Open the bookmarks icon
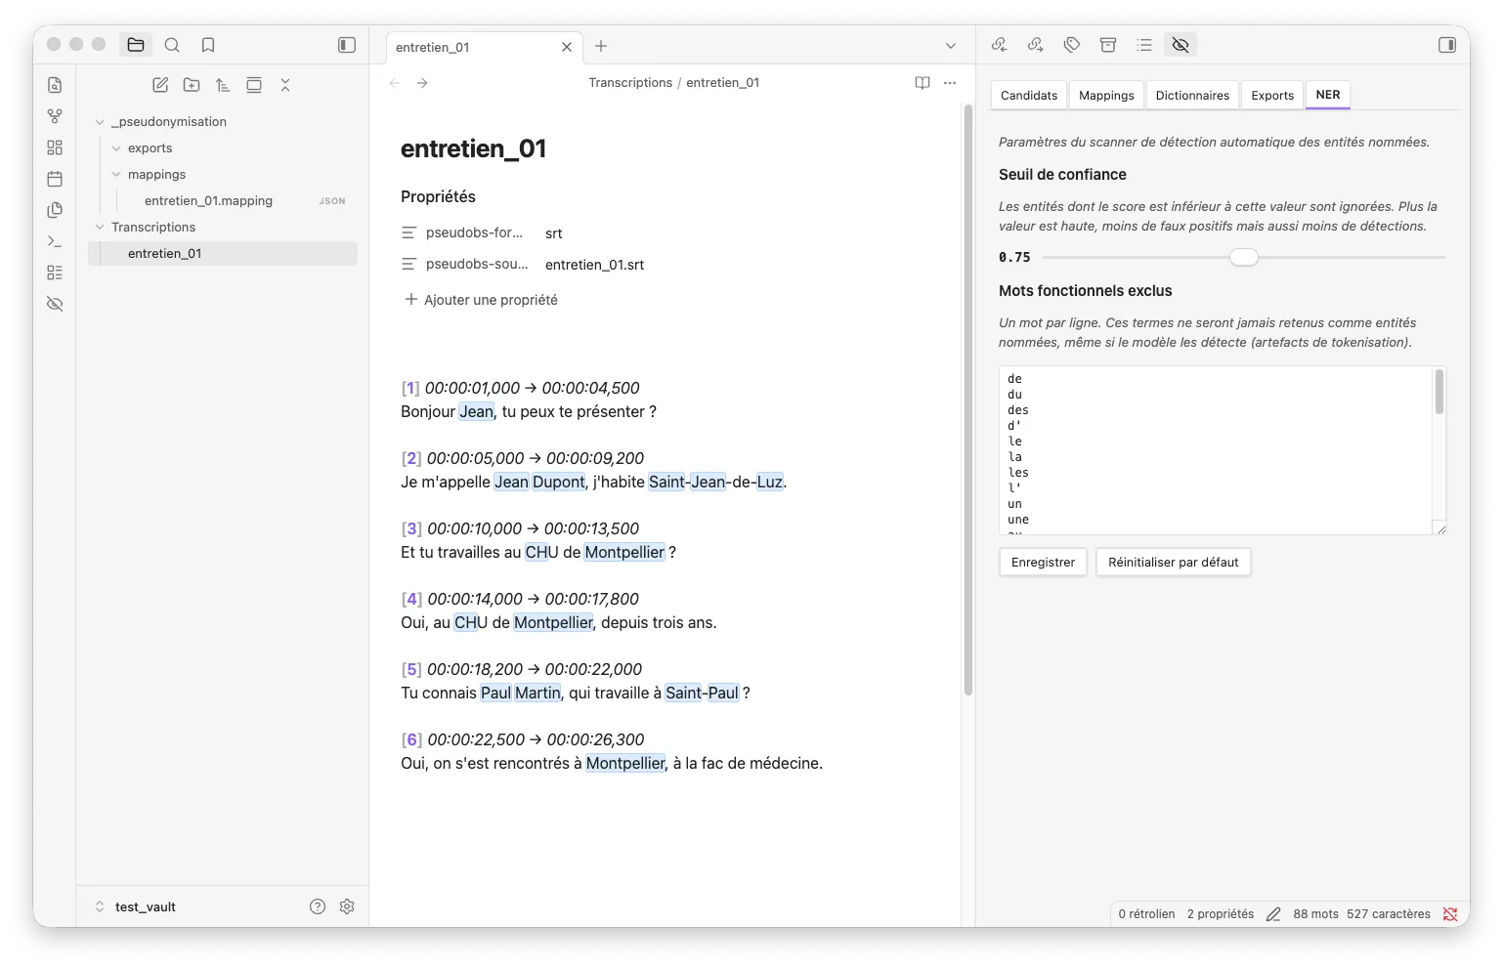The image size is (1503, 968). coord(208,45)
